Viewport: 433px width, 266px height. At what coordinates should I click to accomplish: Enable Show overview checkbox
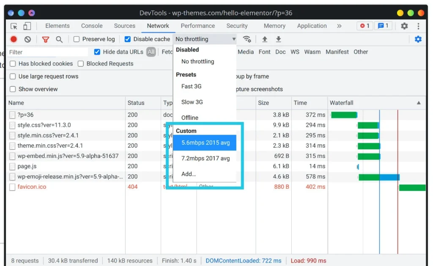[13, 89]
